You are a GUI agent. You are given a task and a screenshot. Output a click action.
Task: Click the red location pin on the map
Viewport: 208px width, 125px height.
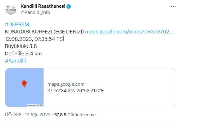click(x=24, y=84)
